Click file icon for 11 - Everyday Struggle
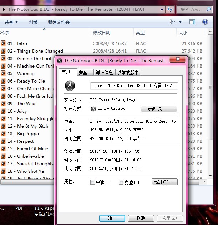Viewport: 218px width, 225px height. pyautogui.click(x=3, y=118)
